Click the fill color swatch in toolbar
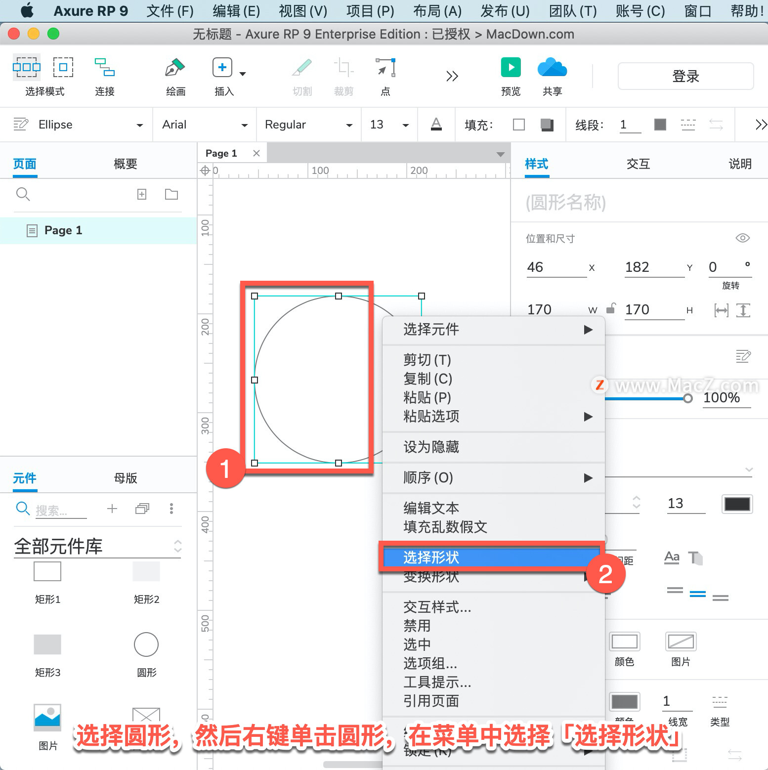The height and width of the screenshot is (770, 768). (x=519, y=125)
